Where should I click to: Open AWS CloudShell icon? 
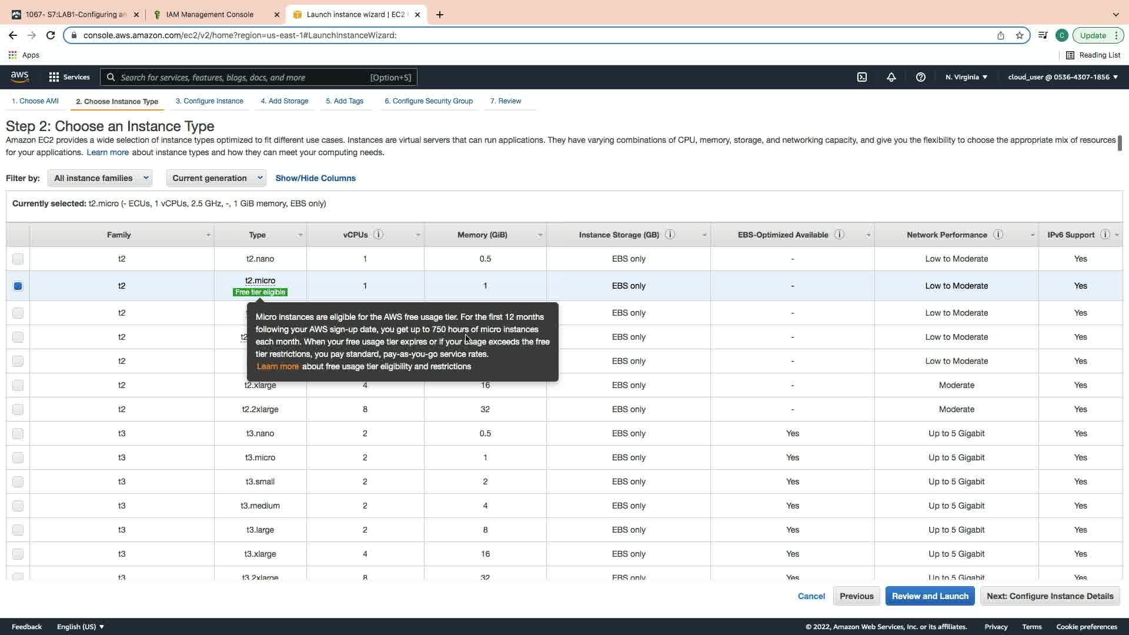(861, 77)
